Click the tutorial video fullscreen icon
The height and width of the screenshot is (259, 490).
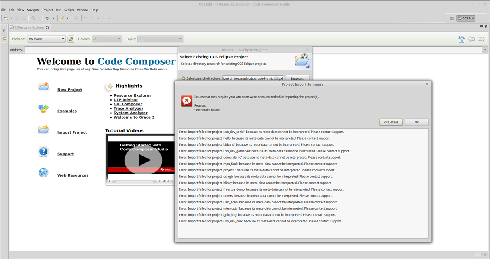point(172,181)
